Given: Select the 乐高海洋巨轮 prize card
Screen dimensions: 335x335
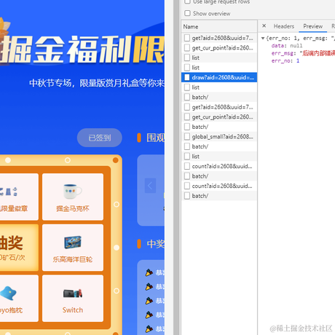Looking at the screenshot, I should click(73, 248).
